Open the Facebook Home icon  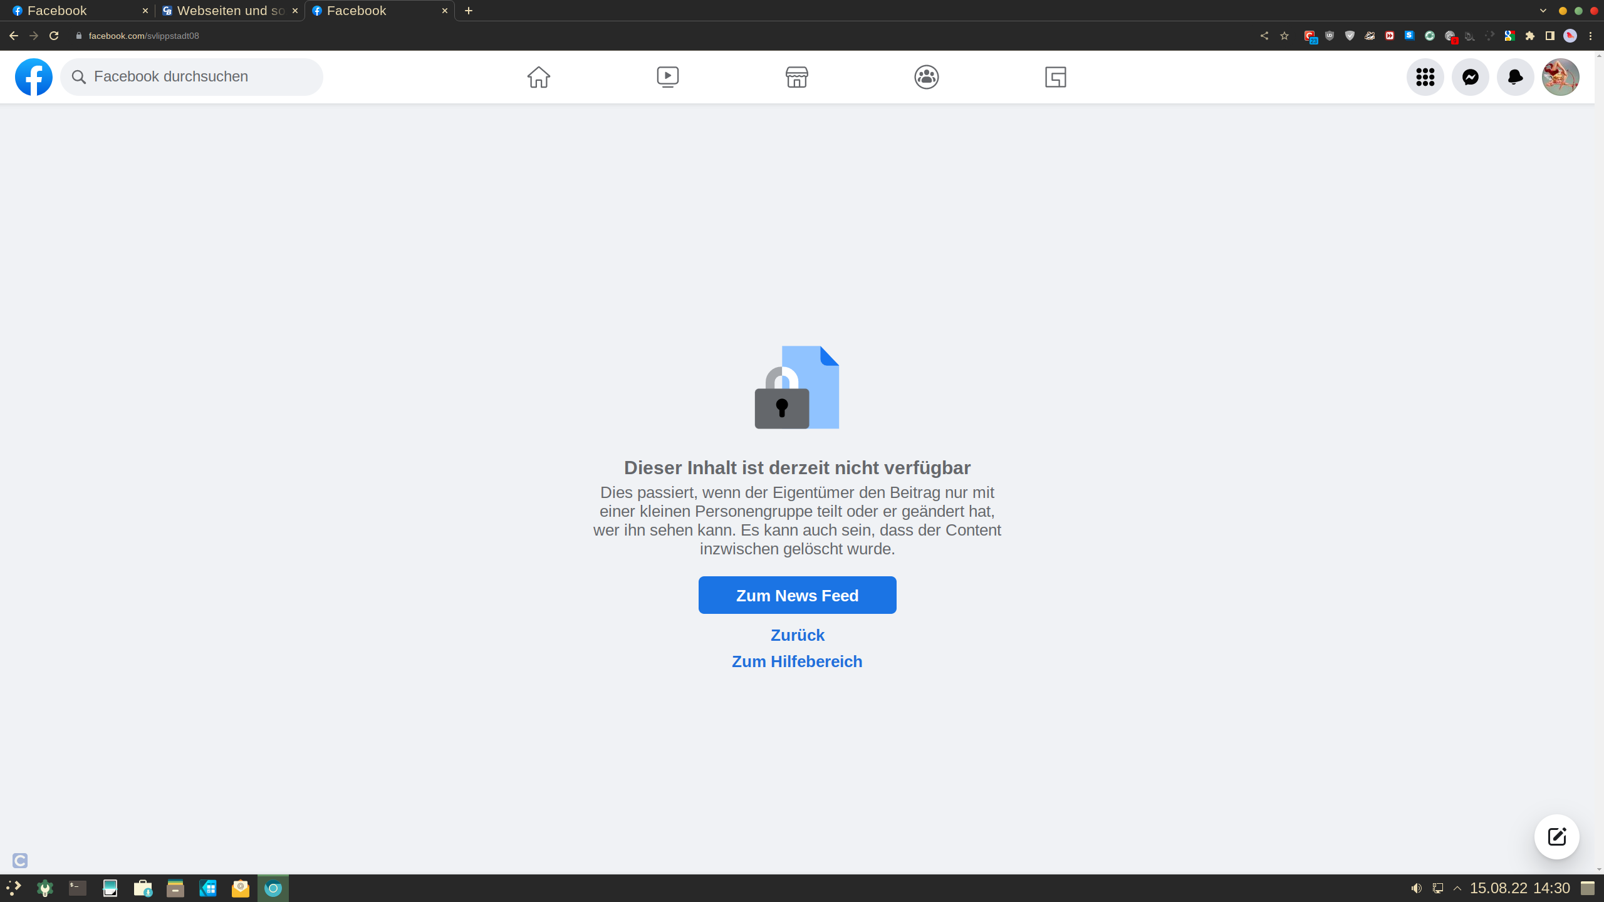click(538, 77)
